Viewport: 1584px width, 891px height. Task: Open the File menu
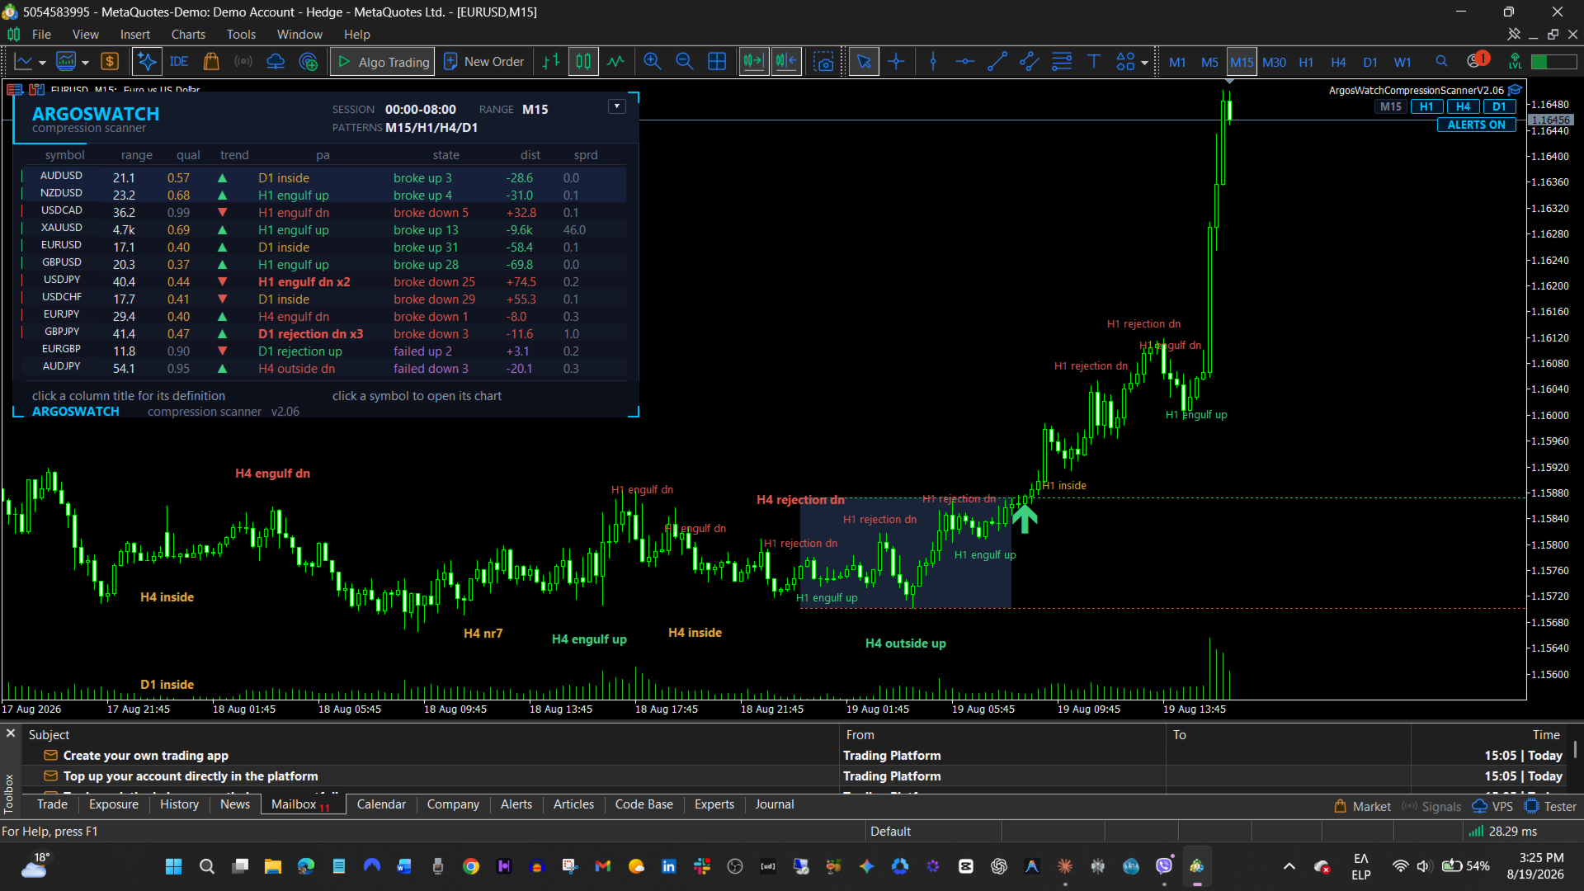click(x=41, y=35)
